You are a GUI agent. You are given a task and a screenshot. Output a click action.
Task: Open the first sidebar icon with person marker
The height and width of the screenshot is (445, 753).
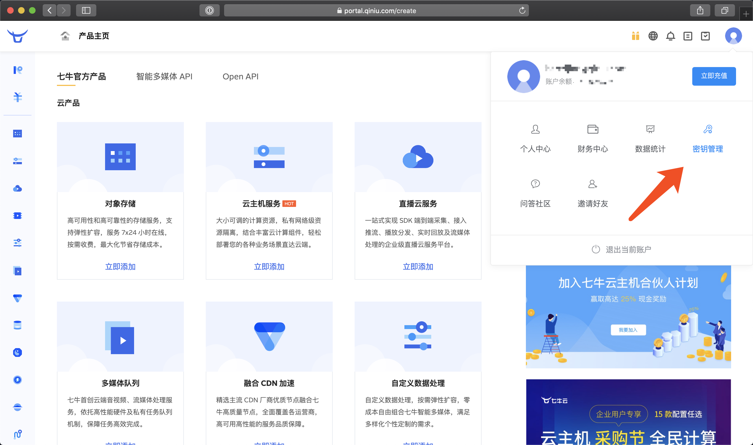tap(18, 70)
